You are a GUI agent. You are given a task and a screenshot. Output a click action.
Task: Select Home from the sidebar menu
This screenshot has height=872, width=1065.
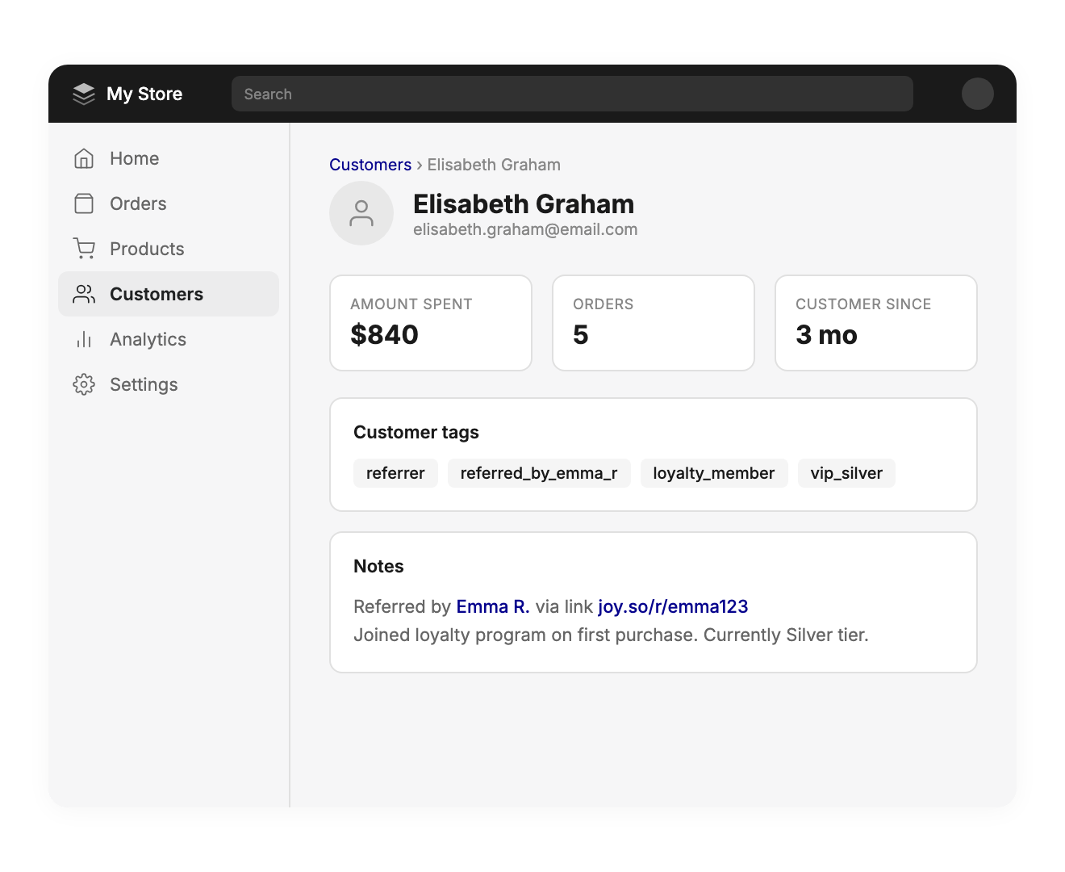click(x=134, y=158)
